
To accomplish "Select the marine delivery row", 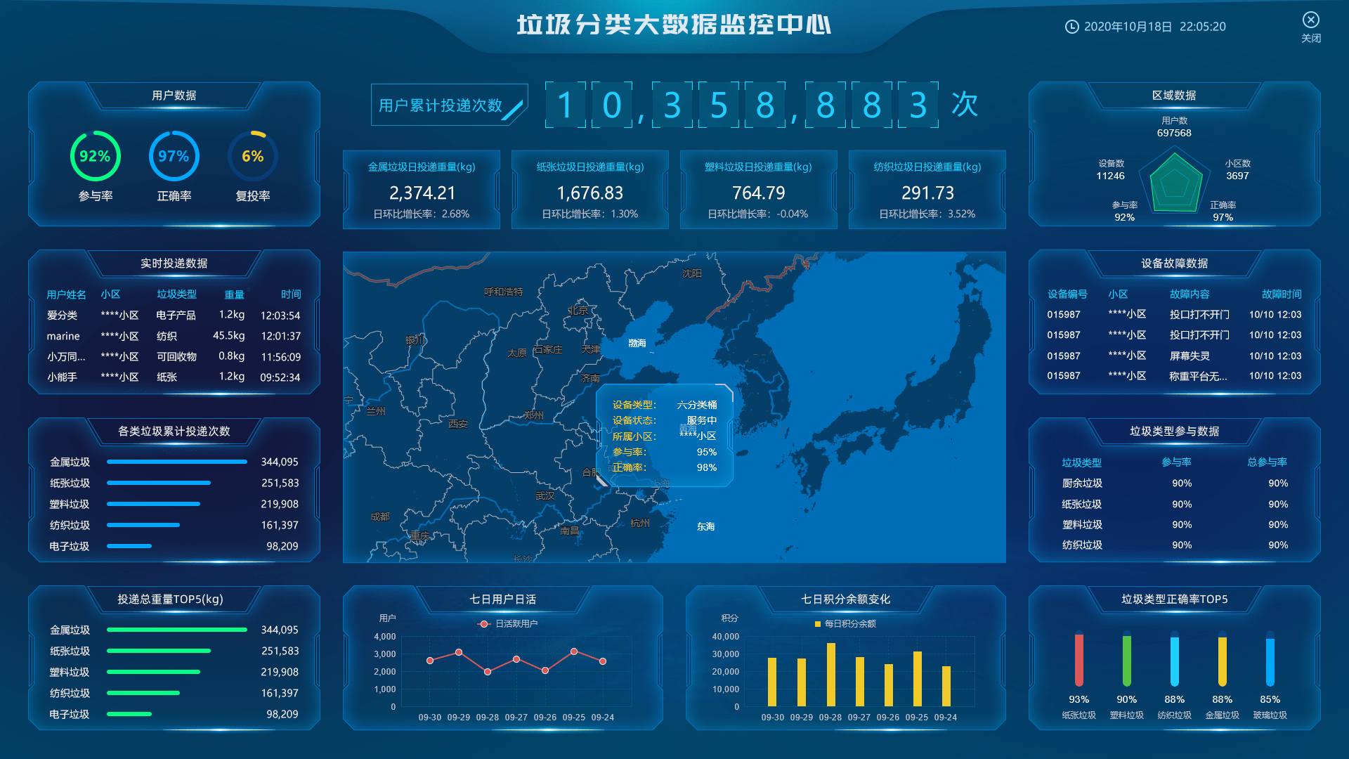I will pos(174,337).
